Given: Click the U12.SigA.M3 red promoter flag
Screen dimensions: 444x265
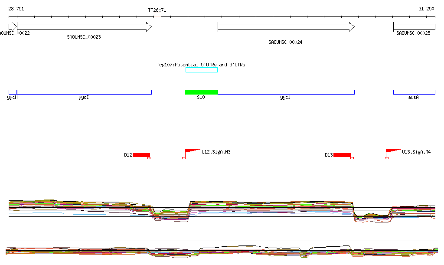Looking at the screenshot, I should [x=192, y=151].
